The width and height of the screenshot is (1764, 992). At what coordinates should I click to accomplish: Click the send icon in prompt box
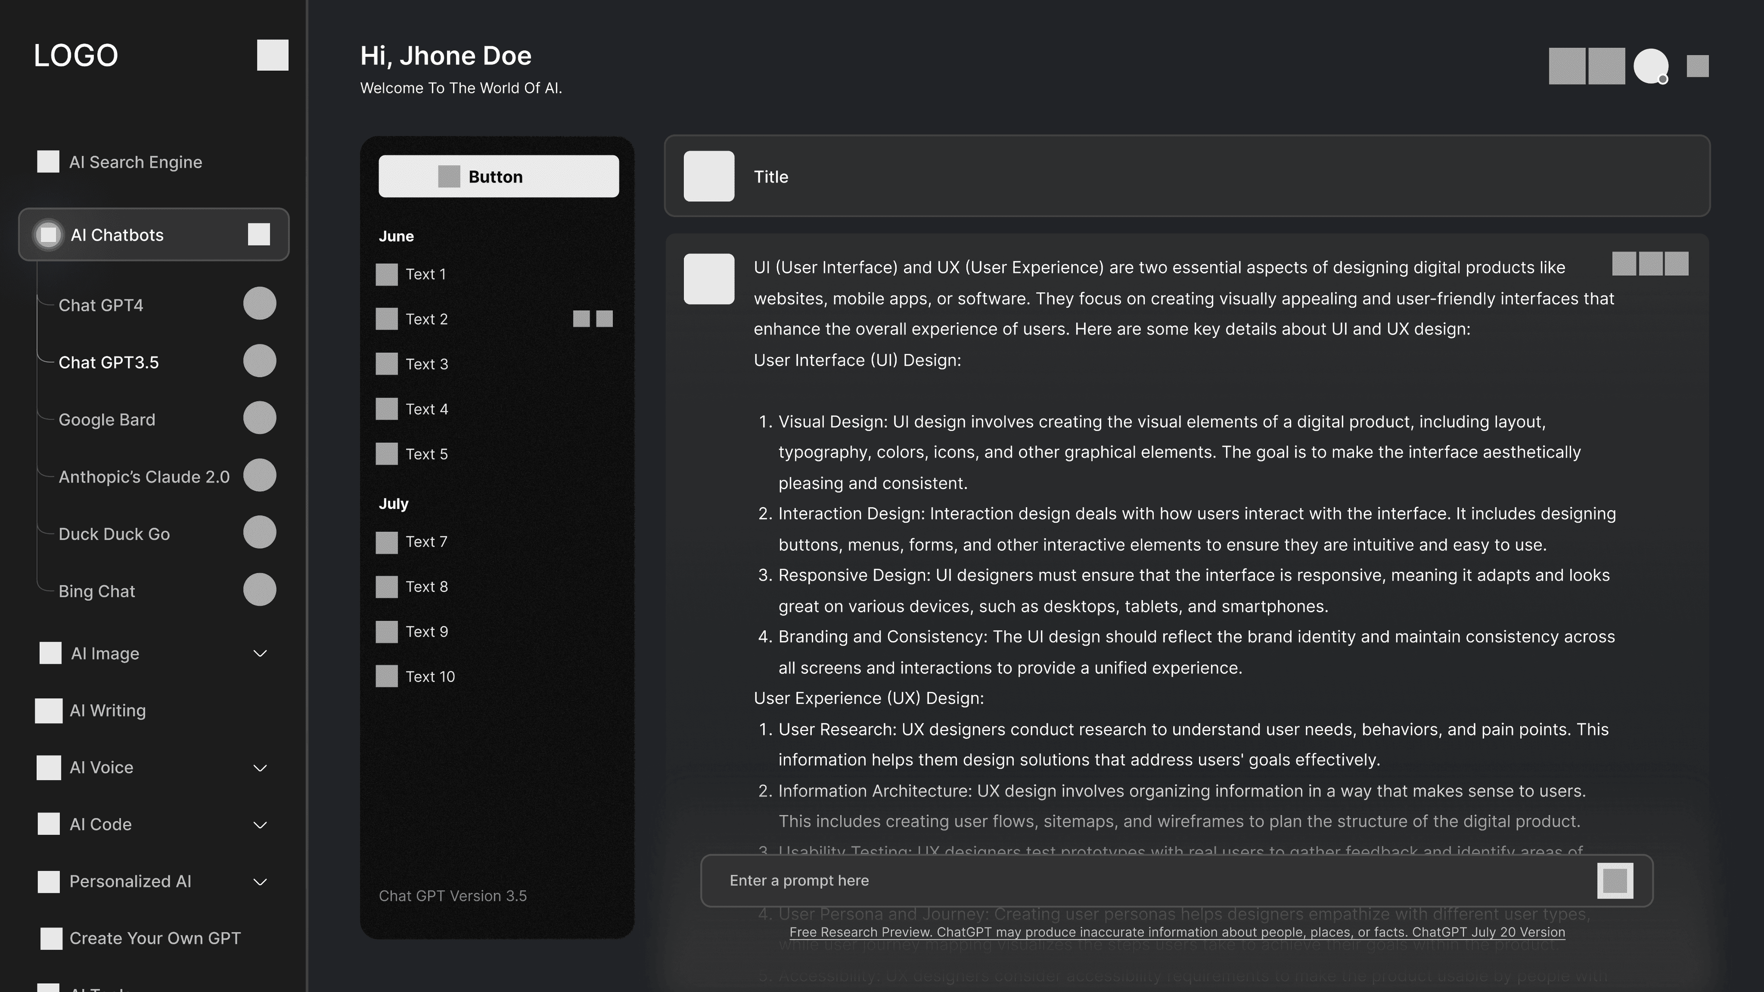tap(1616, 880)
